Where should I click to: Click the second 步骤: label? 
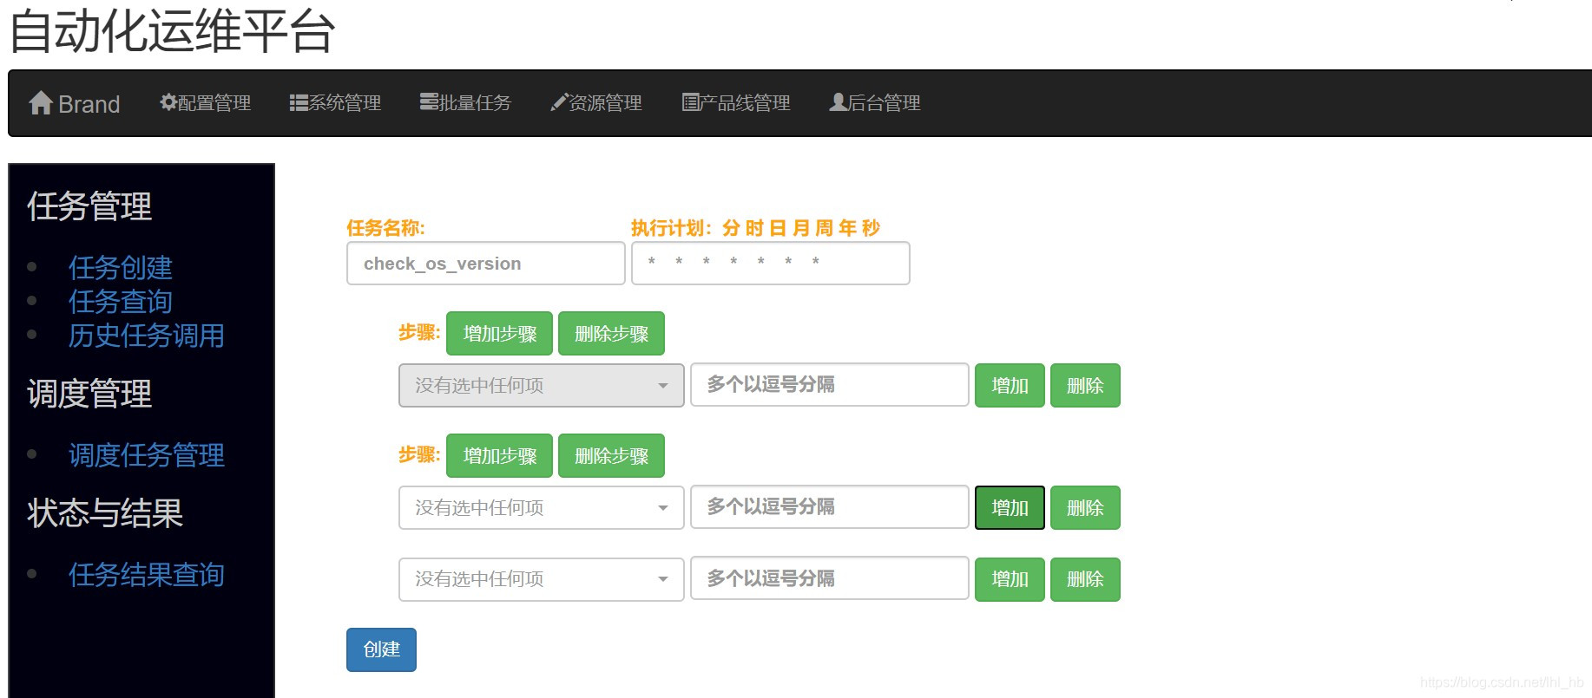pos(419,454)
